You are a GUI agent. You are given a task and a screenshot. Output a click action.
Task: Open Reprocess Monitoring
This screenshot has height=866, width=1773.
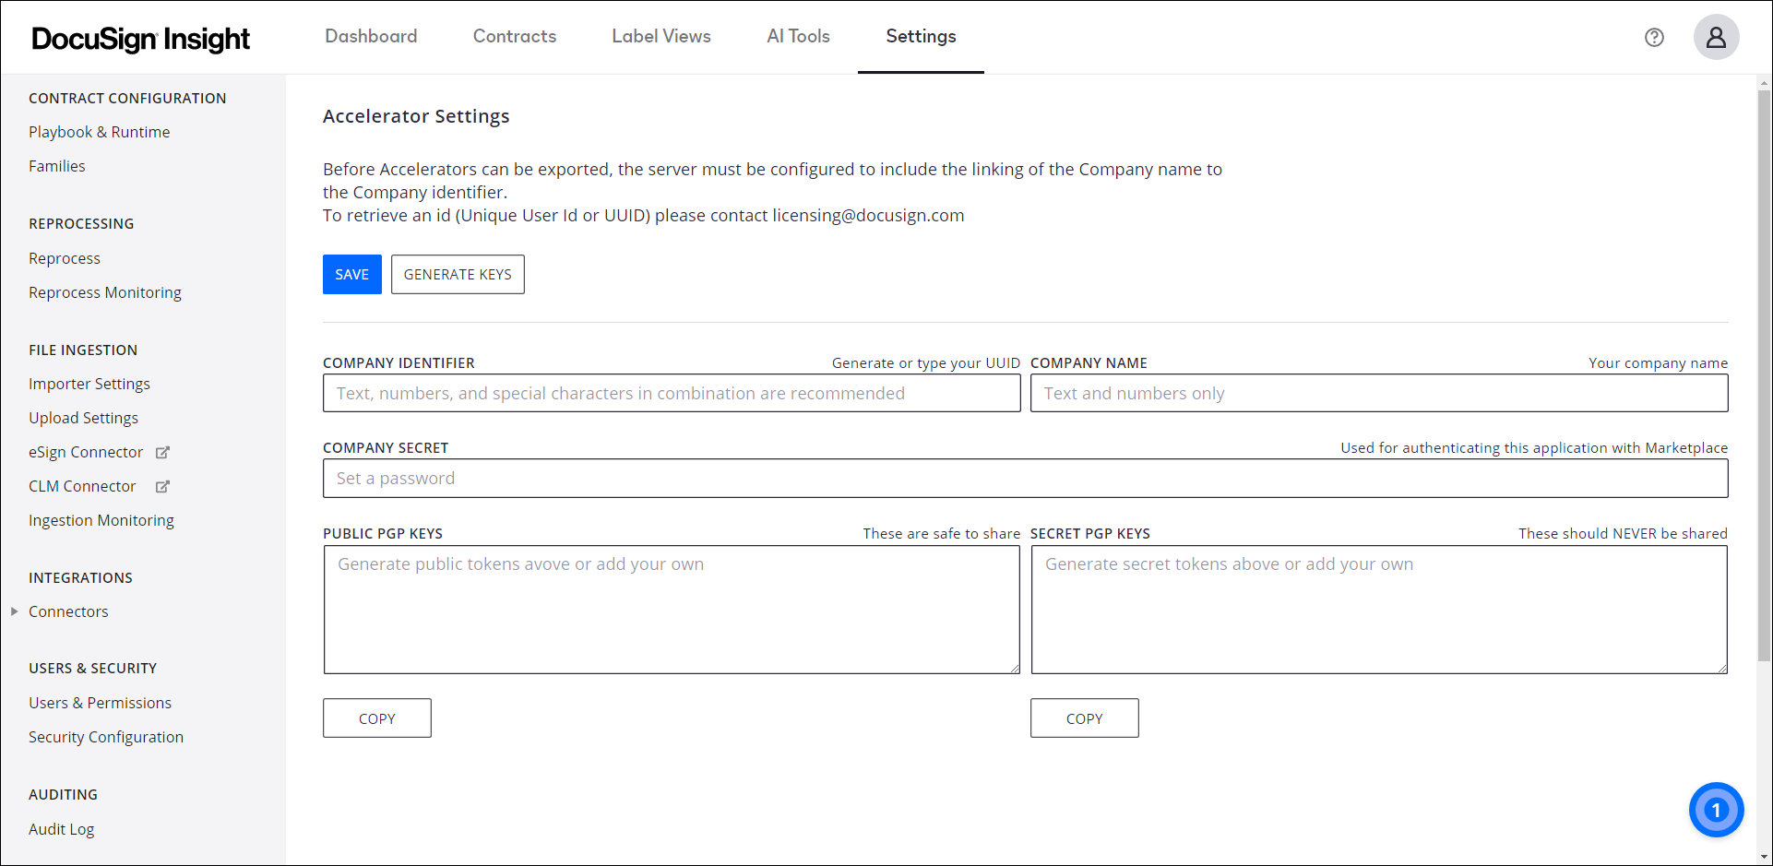pyautogui.click(x=104, y=292)
